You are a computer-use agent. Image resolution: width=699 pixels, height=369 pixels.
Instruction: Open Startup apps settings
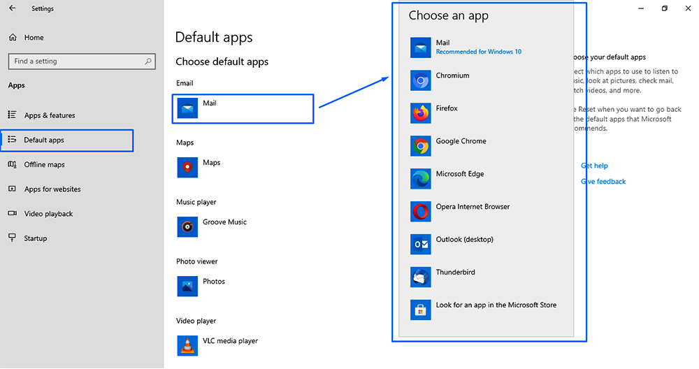click(x=35, y=238)
